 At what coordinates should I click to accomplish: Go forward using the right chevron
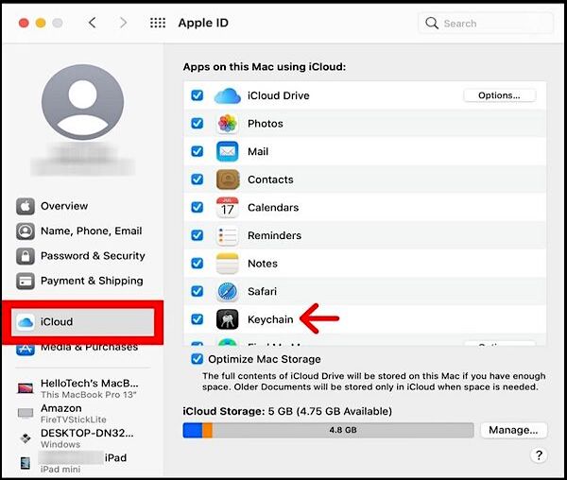[123, 23]
